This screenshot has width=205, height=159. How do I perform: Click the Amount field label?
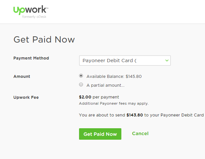(x=22, y=77)
